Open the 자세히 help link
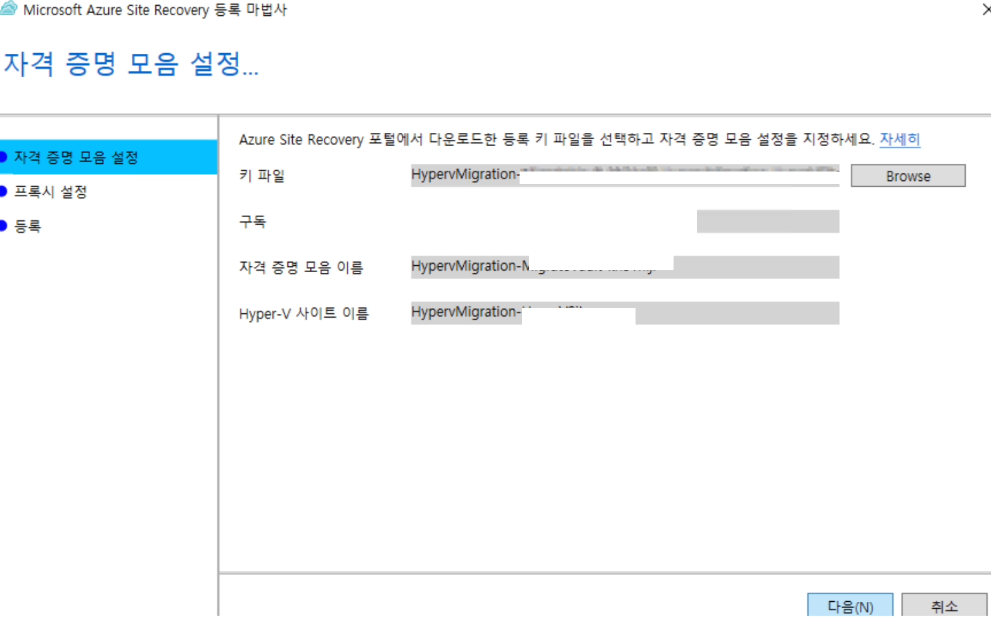Screen dimensions: 991x617 (900, 139)
